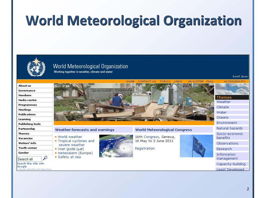
Task: Open the Members menu item
Action: pyautogui.click(x=35, y=95)
